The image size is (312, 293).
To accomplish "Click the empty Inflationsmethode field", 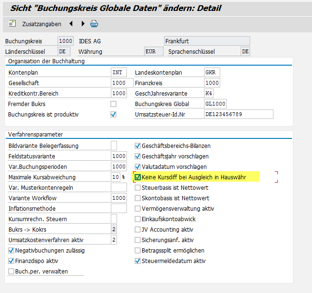I will 118,209.
